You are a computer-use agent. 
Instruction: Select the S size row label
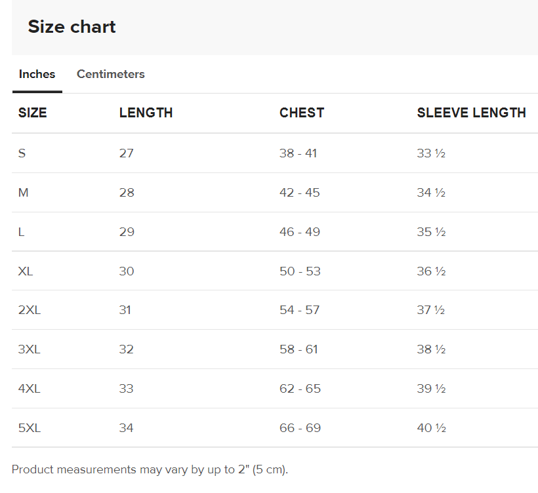[22, 153]
